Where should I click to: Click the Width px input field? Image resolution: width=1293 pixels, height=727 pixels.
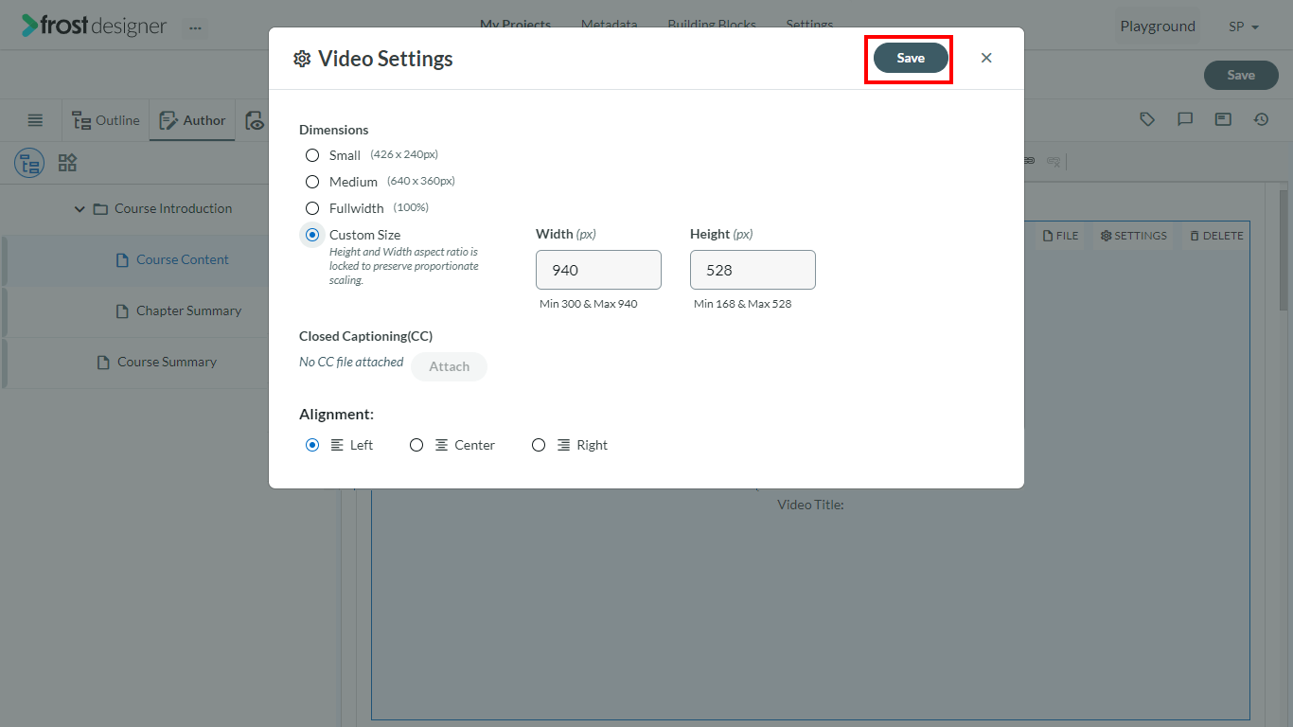pos(598,270)
